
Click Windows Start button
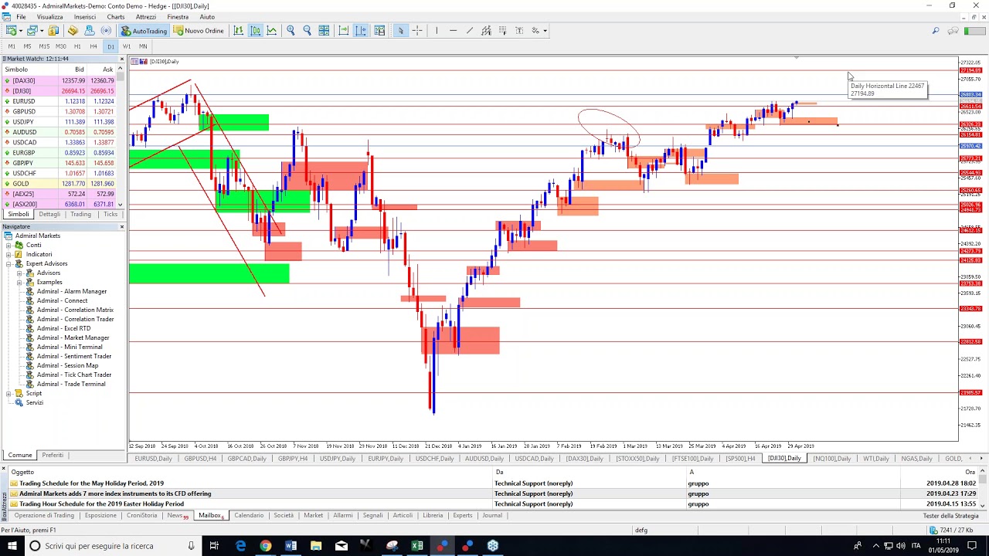pos(12,546)
